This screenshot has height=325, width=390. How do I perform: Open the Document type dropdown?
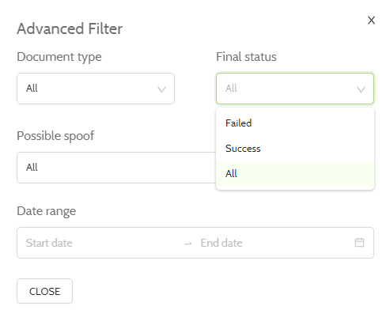(96, 89)
